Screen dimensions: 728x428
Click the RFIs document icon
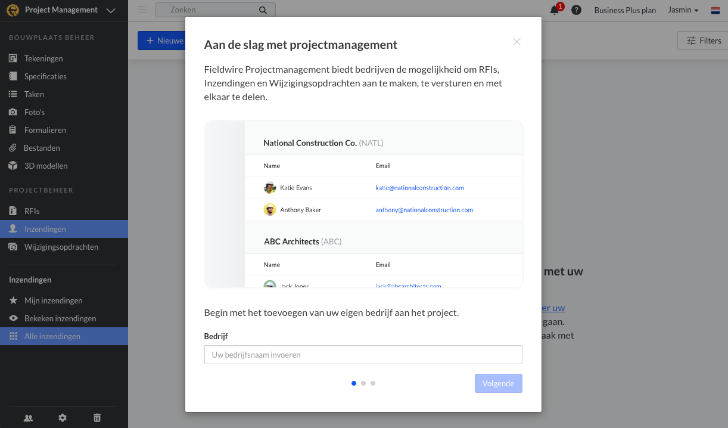[13, 211]
